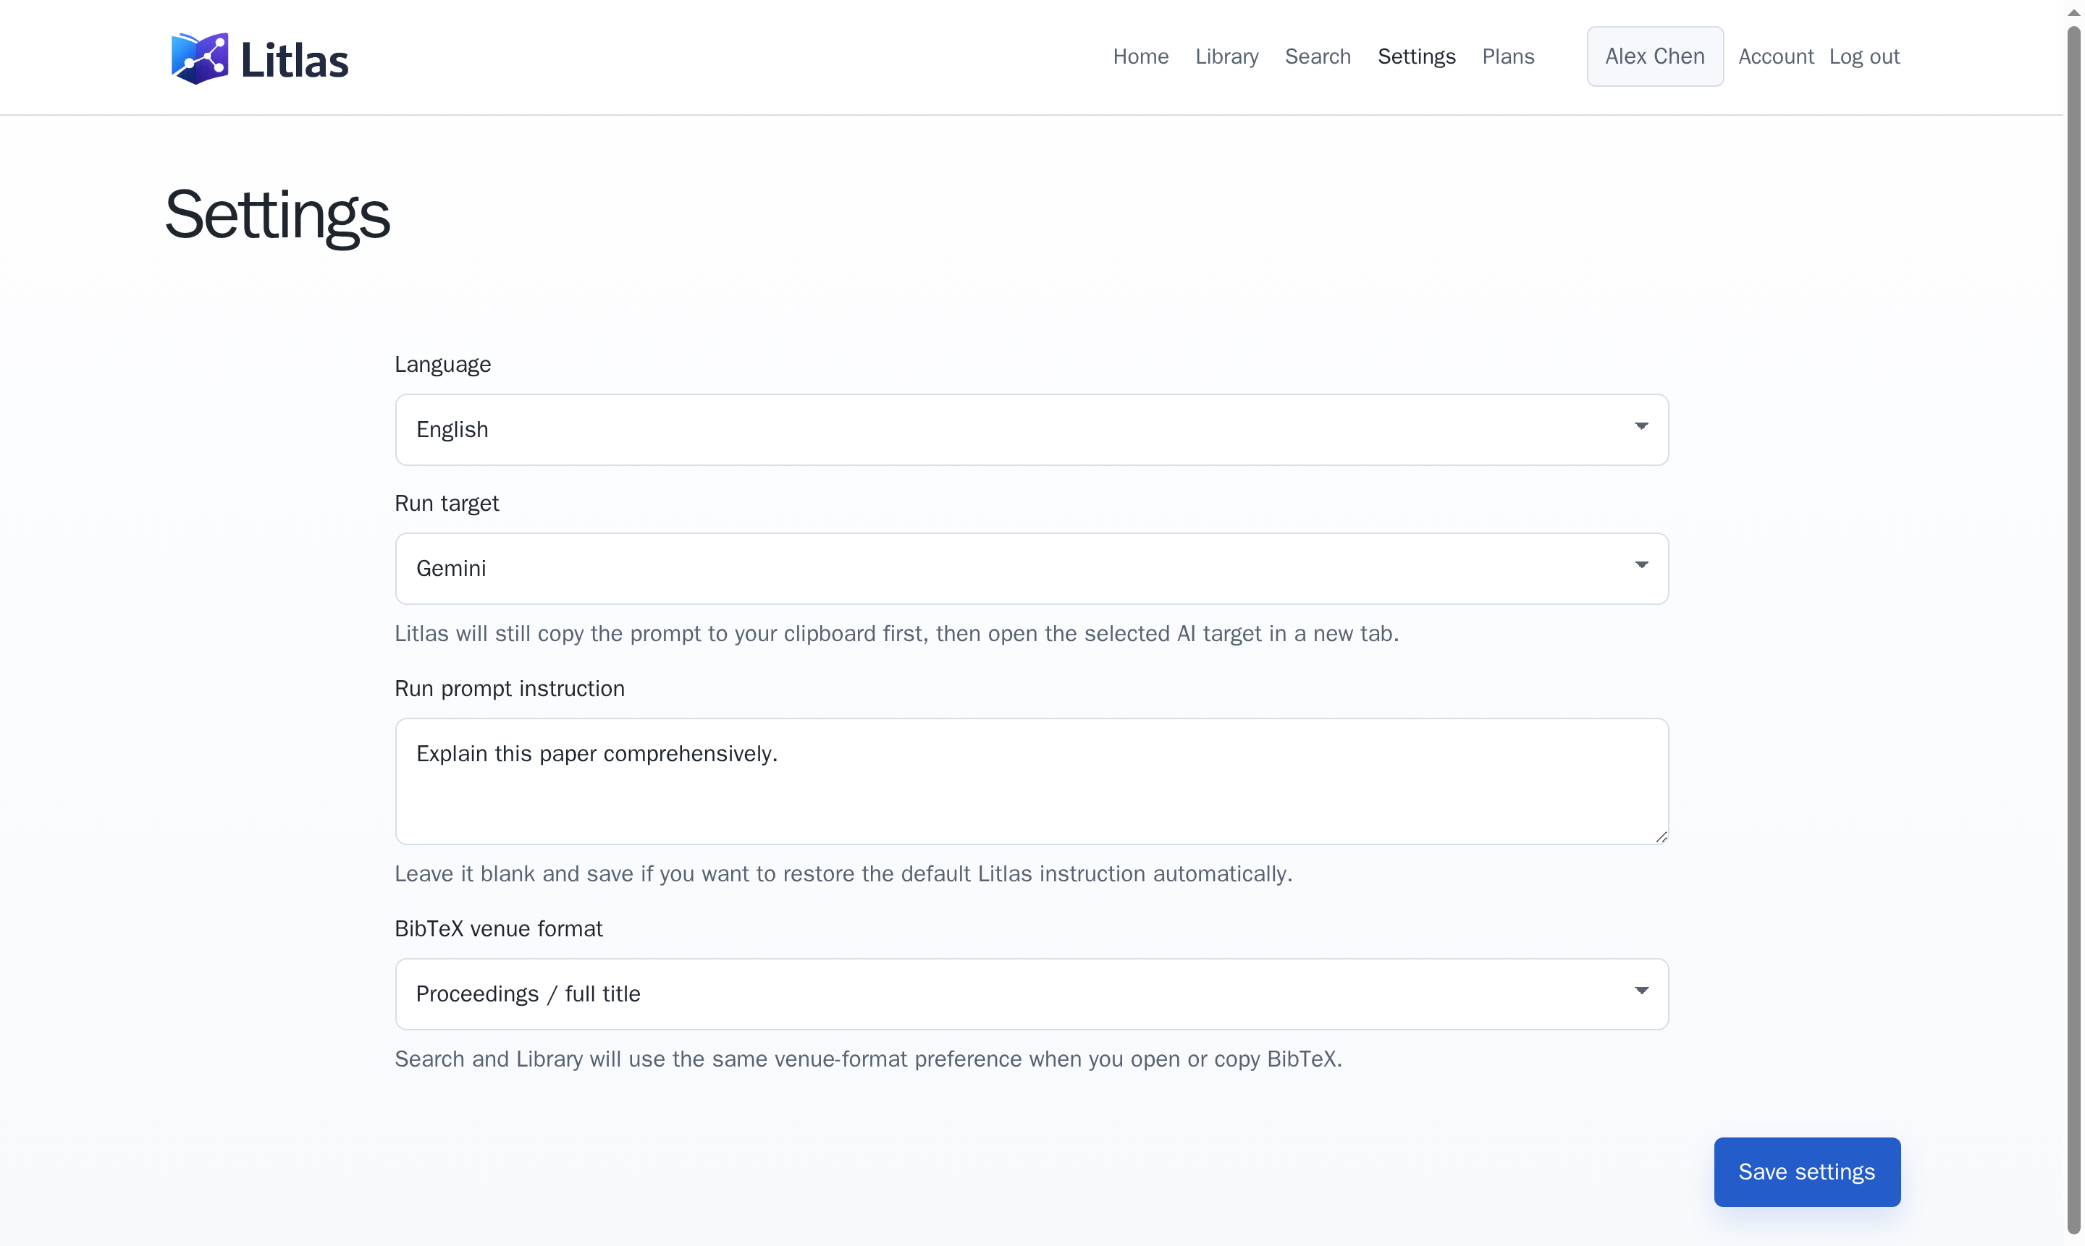Click the Run target label
This screenshot has width=2085, height=1246.
446,503
